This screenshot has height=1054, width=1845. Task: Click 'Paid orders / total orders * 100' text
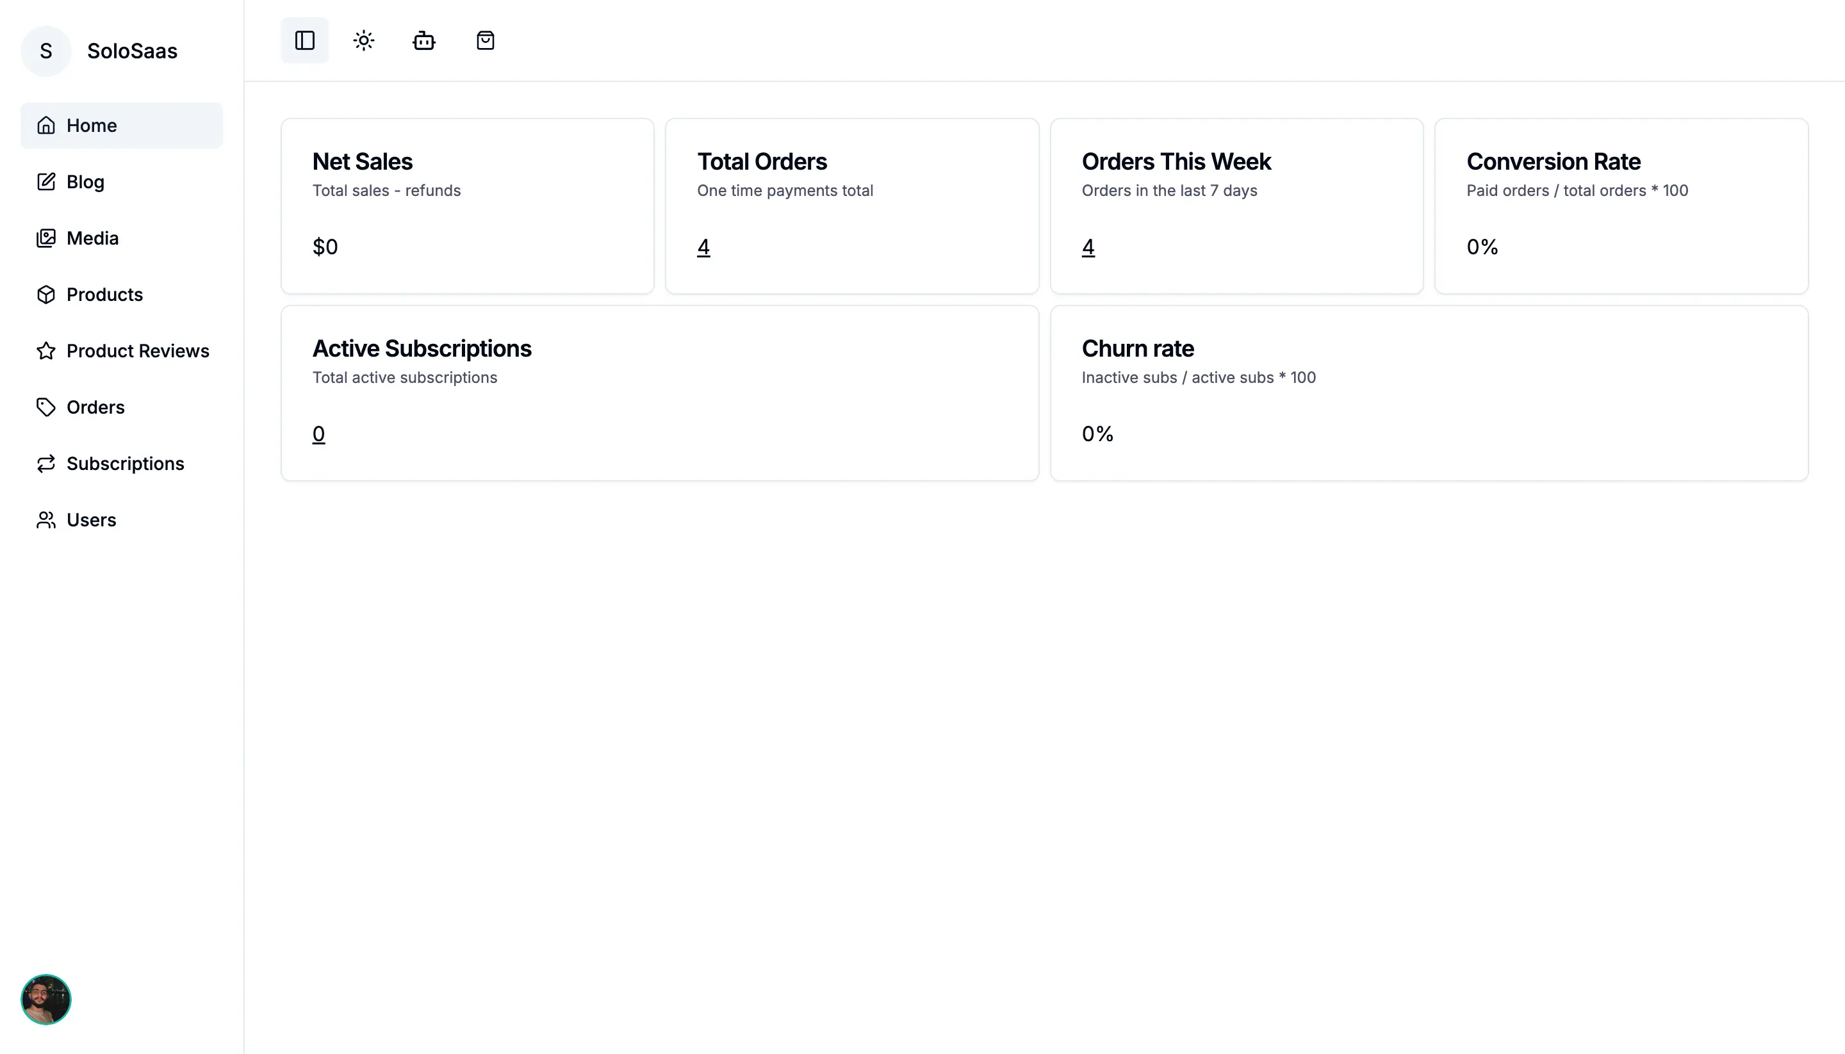click(x=1577, y=191)
